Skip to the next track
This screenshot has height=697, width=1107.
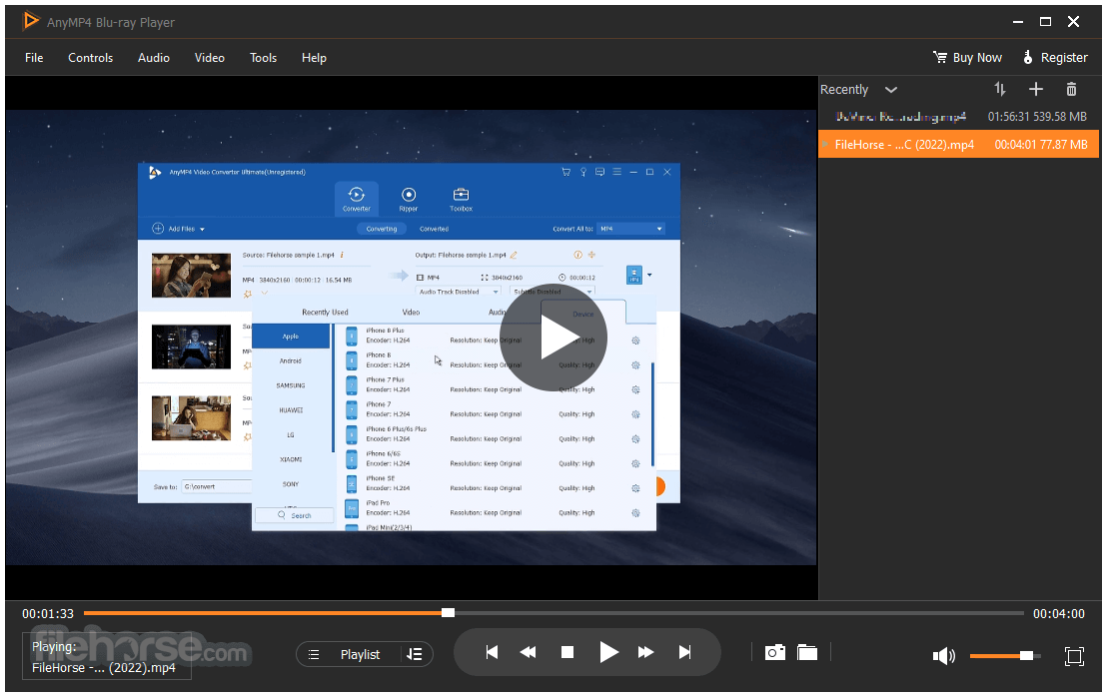(684, 652)
